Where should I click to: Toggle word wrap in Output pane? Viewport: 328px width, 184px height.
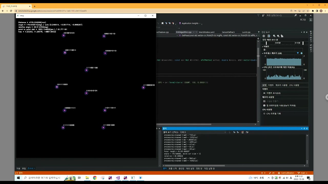click(247, 132)
